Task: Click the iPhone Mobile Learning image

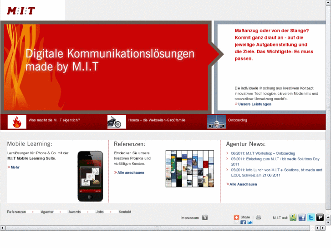Action: pos(90,176)
